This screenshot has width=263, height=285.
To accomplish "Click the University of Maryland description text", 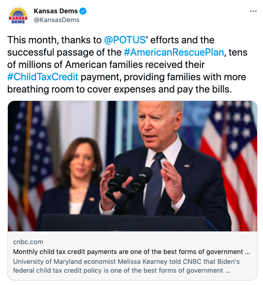I will [126, 266].
